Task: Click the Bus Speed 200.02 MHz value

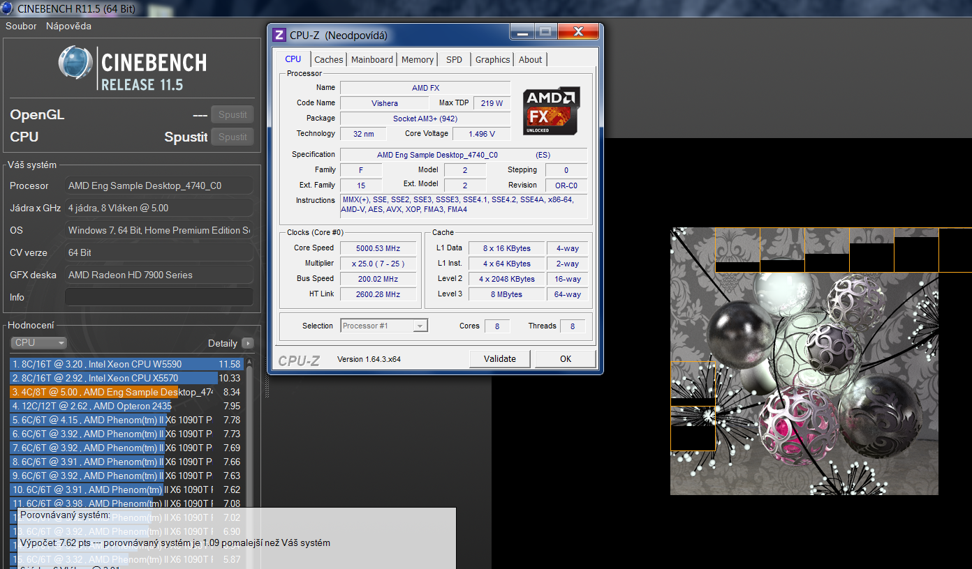Action: [378, 279]
